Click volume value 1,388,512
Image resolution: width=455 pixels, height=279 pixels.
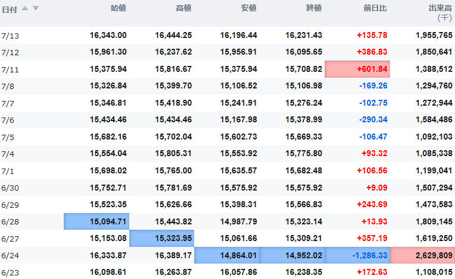[434, 69]
